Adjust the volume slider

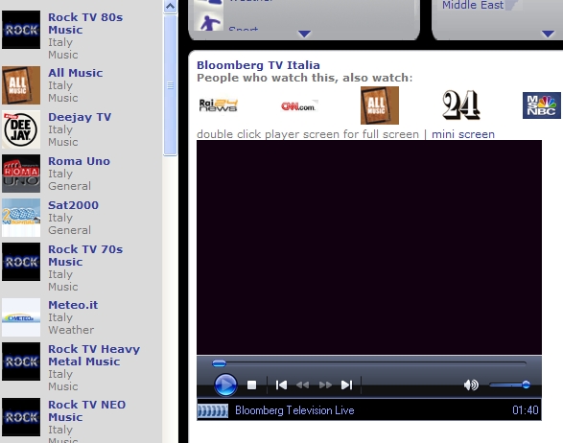[x=509, y=385]
